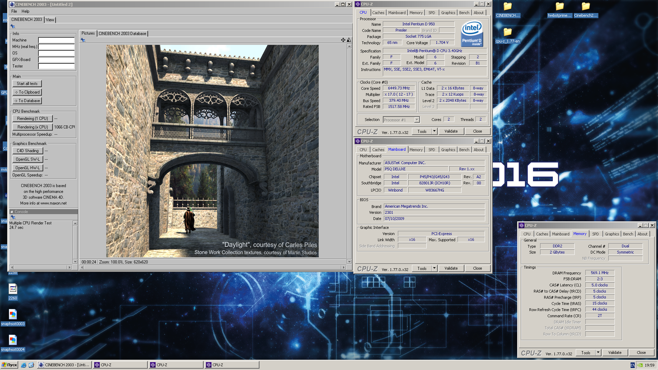The width and height of the screenshot is (658, 370).
Task: Click the rendered Daylight picture
Action: coord(212,151)
